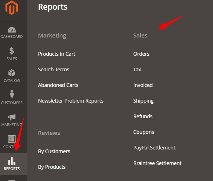Open the sales Orders report

click(141, 54)
